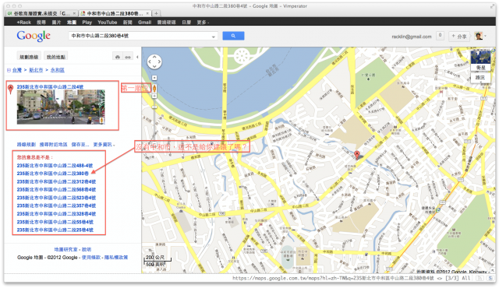Click the pegman icon on the street view thumbnail
This screenshot has width=499, height=288.
pos(102,120)
